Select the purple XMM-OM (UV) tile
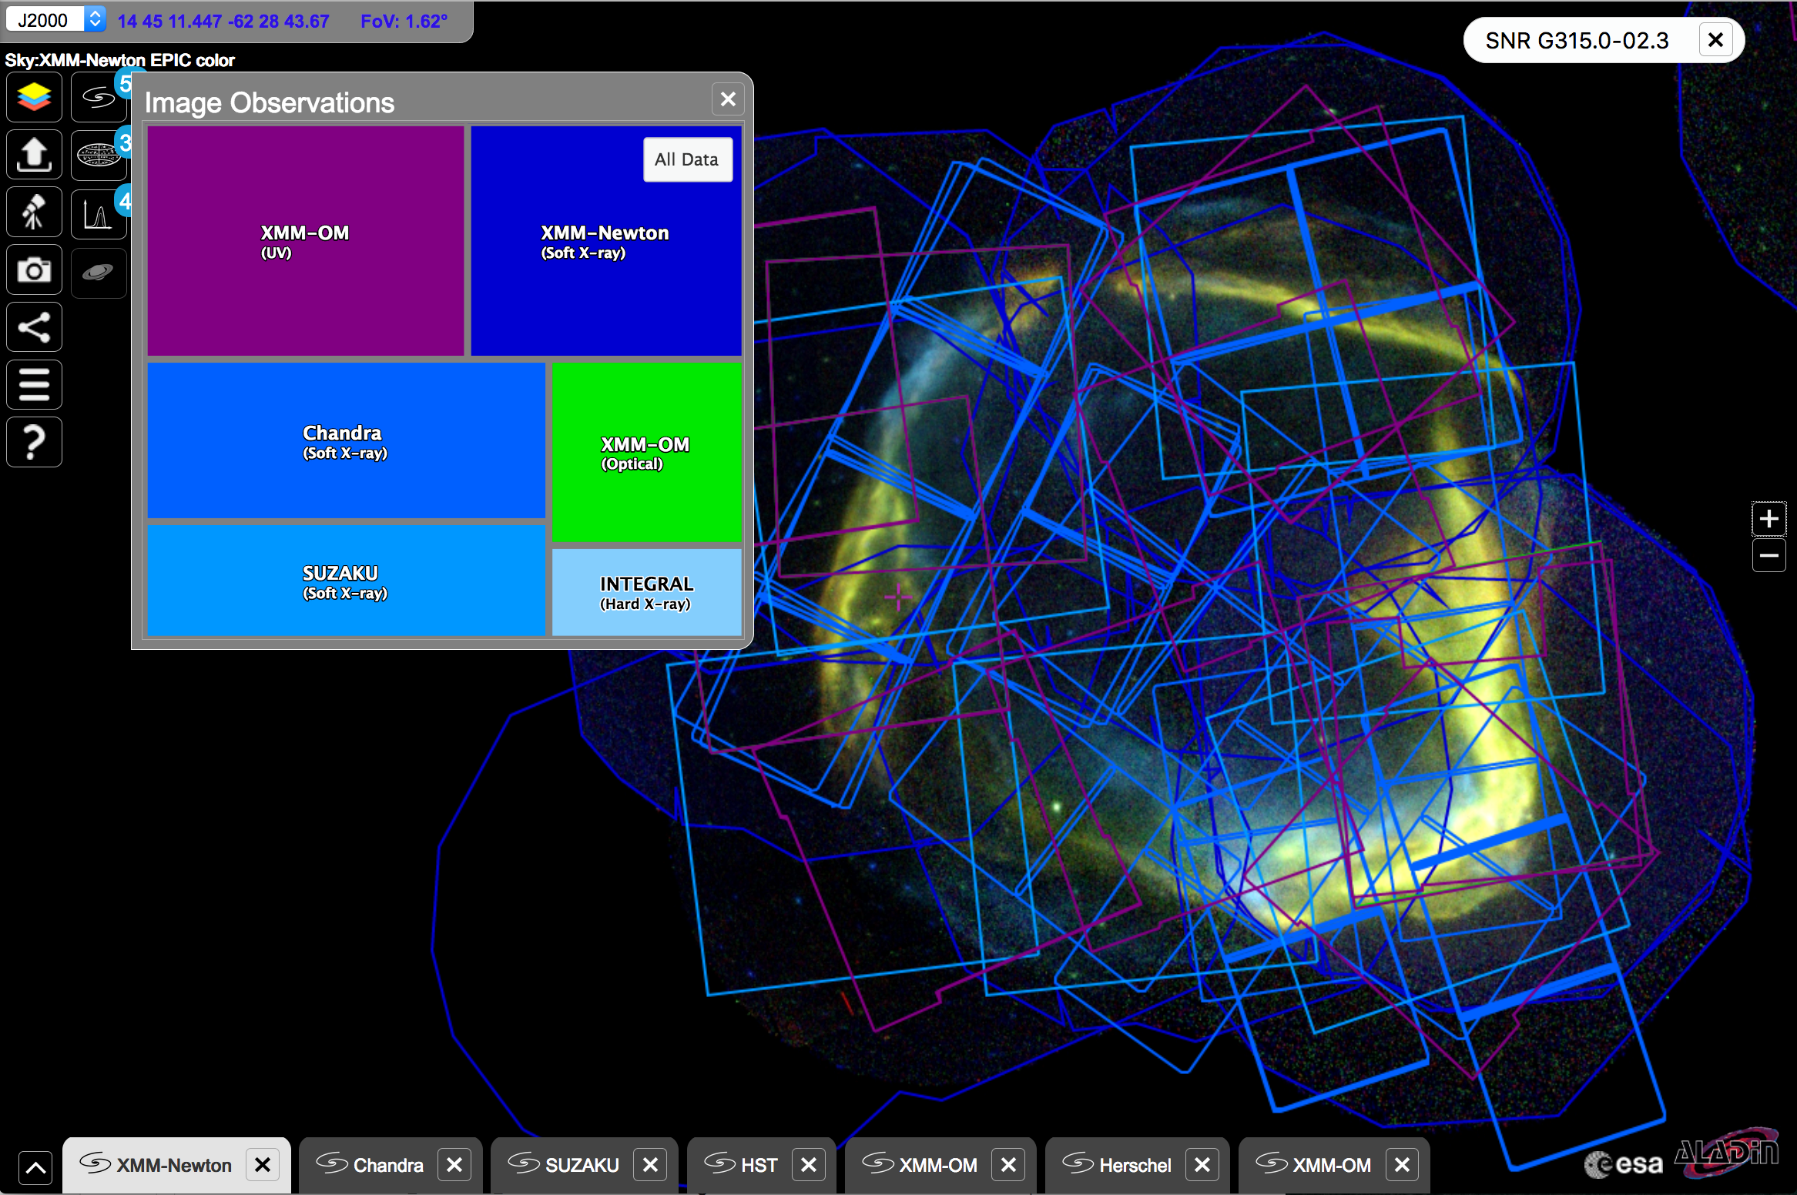 pyautogui.click(x=306, y=241)
